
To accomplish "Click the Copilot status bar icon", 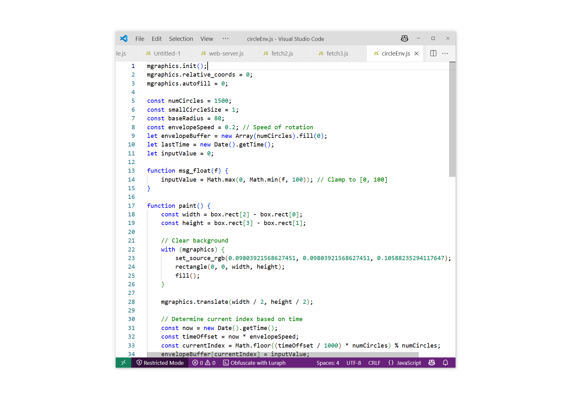I will tap(432, 363).
